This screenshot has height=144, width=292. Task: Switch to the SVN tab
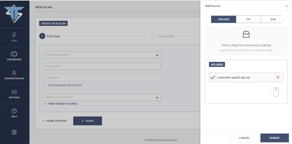(273, 19)
